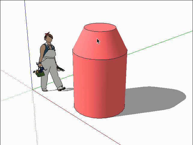Click the figure's red bandana
Image resolution: width=193 pixels, height=145 pixels.
click(47, 34)
